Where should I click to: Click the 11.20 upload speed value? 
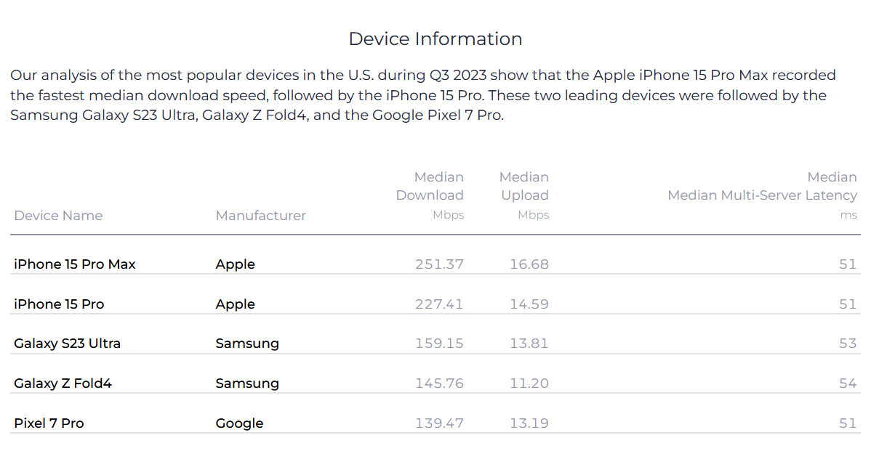529,383
